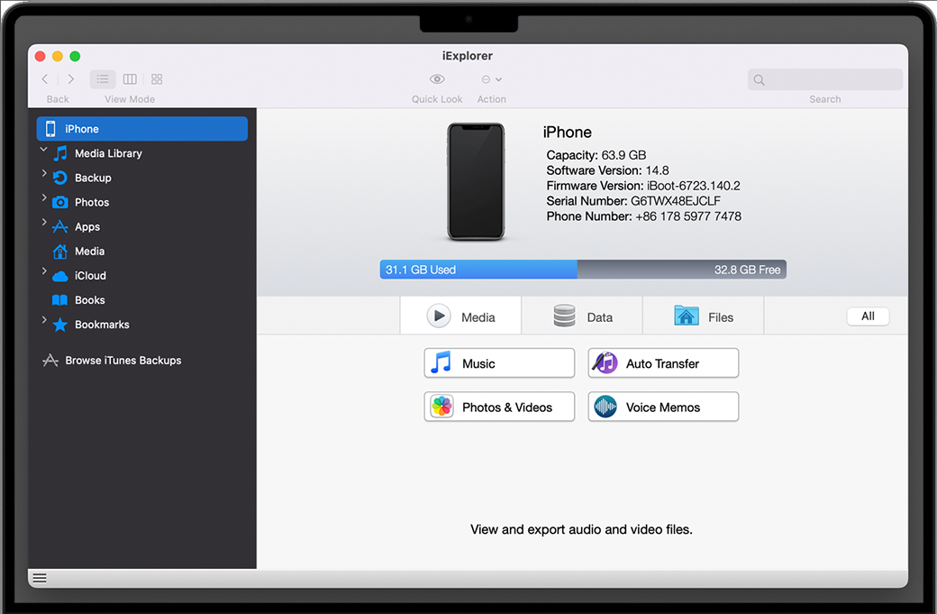Click the Photos flower icon
Image resolution: width=937 pixels, height=614 pixels.
(x=442, y=407)
